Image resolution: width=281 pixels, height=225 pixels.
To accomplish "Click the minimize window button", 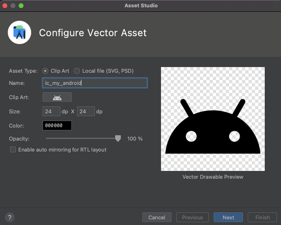I will click(x=13, y=6).
